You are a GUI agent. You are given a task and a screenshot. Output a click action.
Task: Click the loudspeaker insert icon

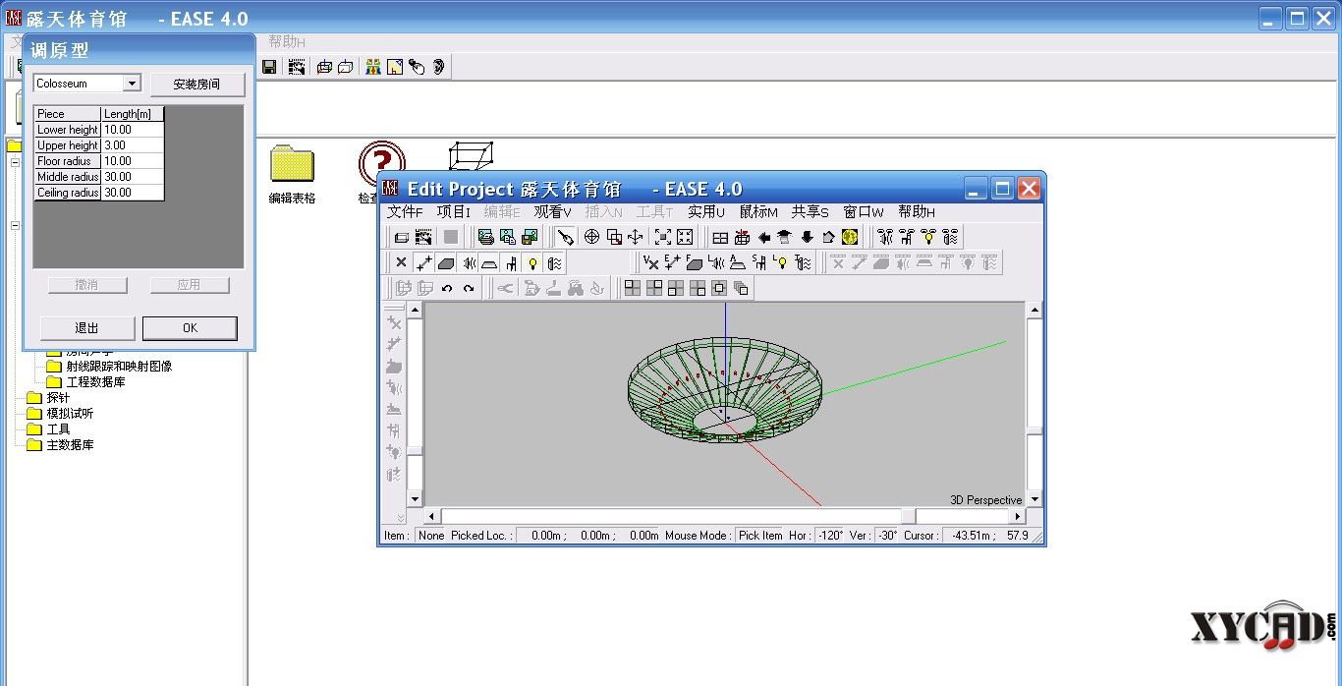click(468, 262)
